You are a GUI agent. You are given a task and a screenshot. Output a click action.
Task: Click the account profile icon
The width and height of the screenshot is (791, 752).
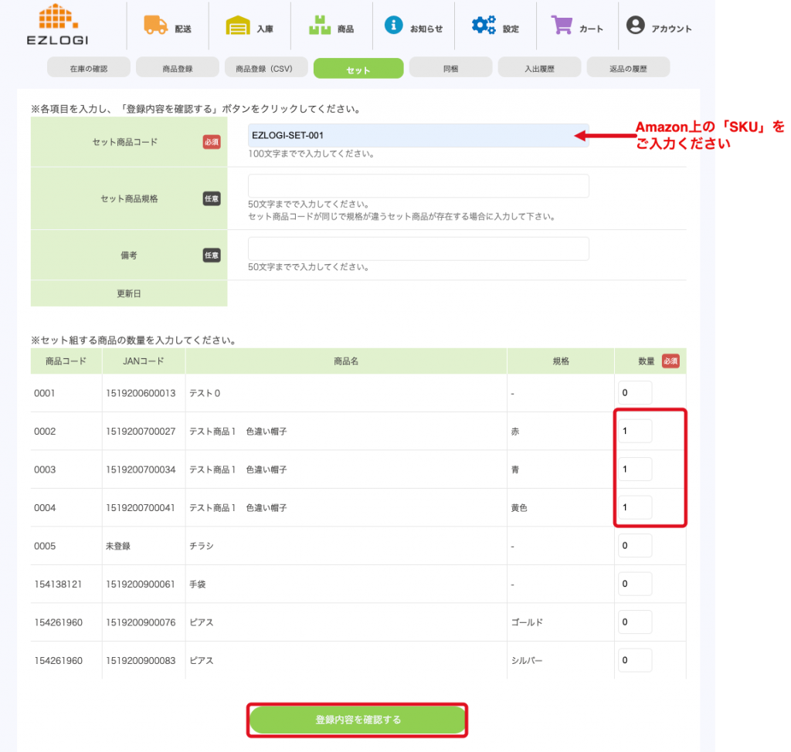[x=635, y=25]
